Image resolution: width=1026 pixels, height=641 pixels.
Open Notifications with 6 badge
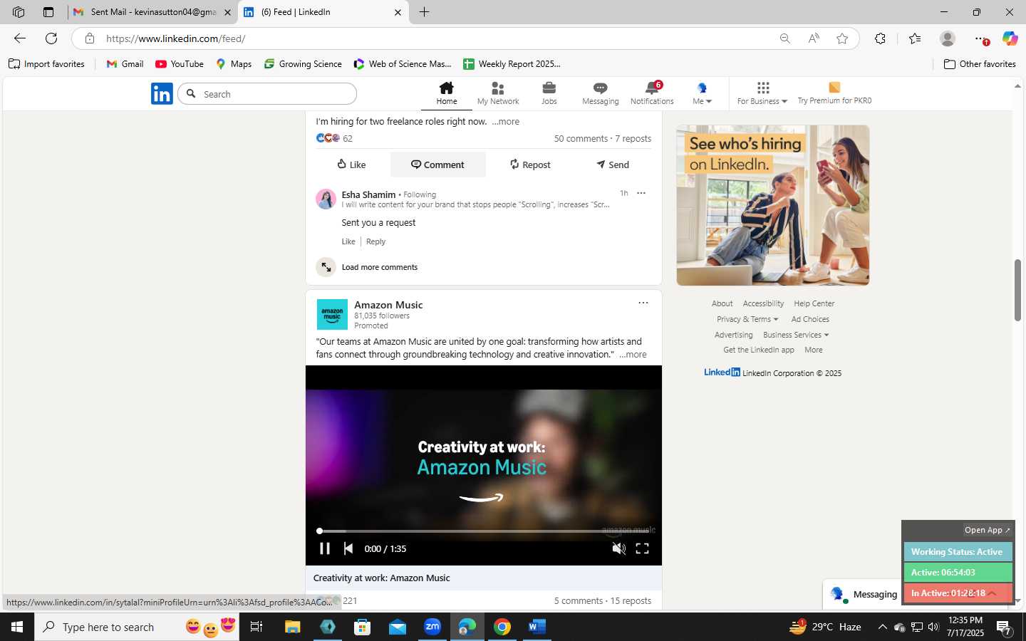pos(652,93)
